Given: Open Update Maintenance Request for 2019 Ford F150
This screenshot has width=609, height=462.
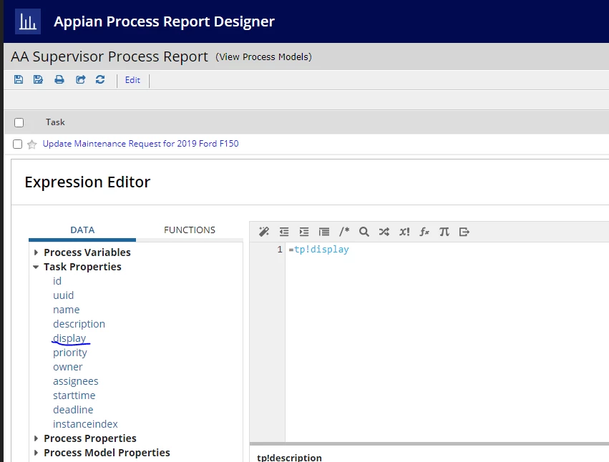Looking at the screenshot, I should (140, 144).
